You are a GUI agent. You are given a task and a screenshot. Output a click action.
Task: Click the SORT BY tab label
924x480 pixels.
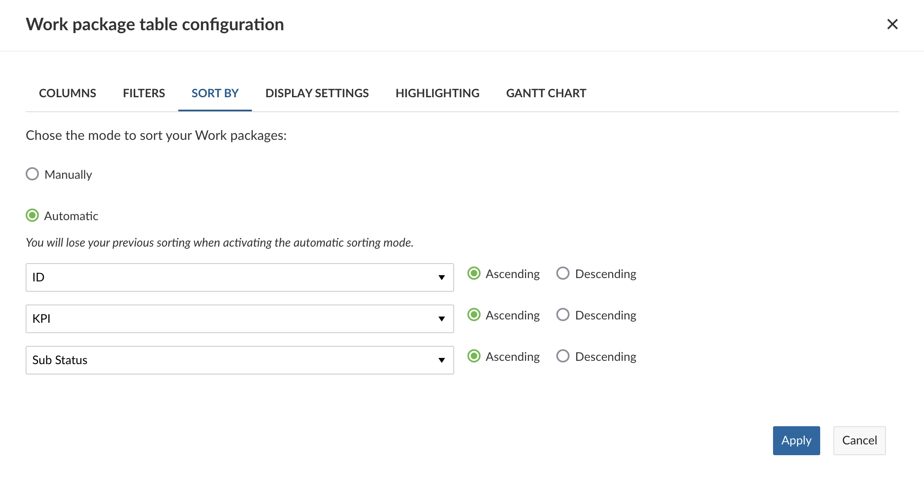tap(215, 93)
